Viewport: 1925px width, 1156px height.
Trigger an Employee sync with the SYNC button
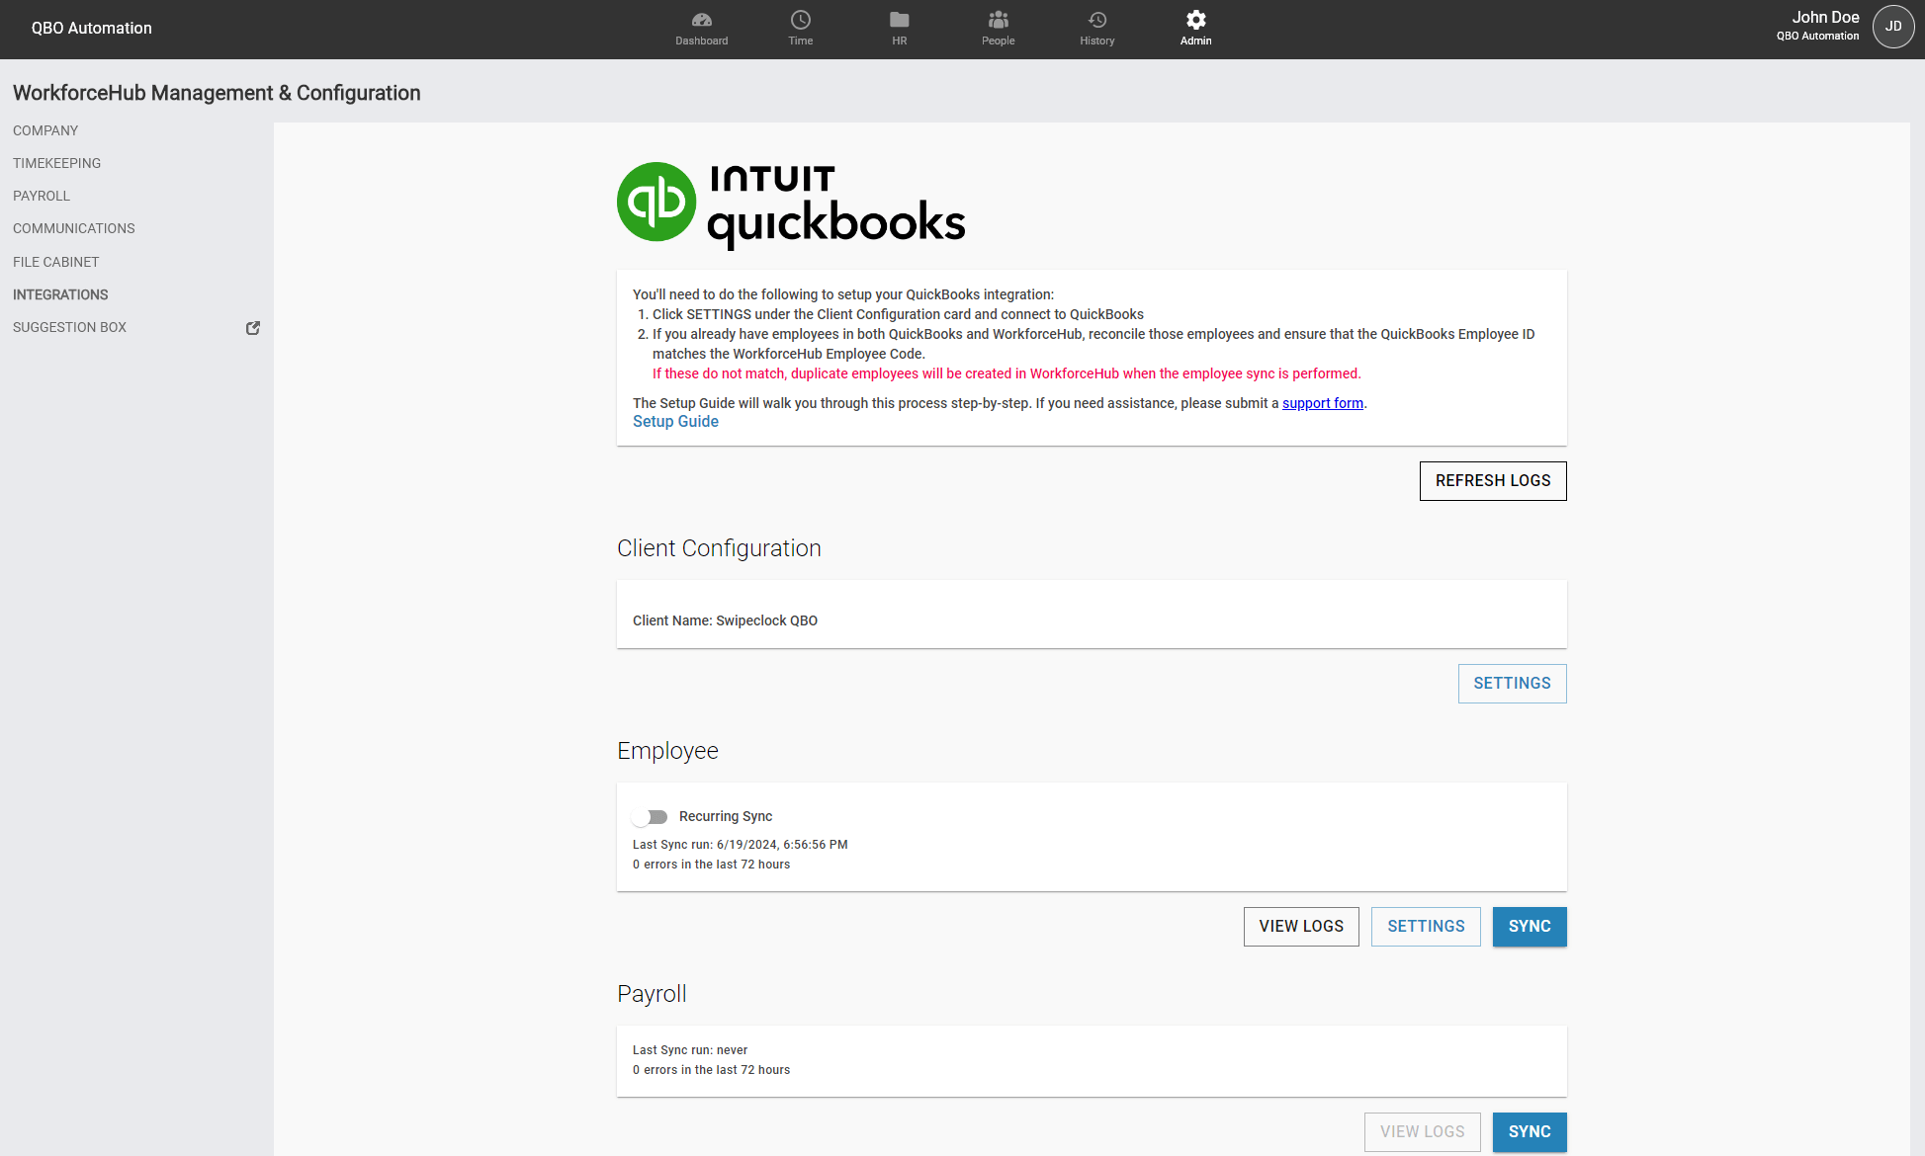coord(1530,926)
